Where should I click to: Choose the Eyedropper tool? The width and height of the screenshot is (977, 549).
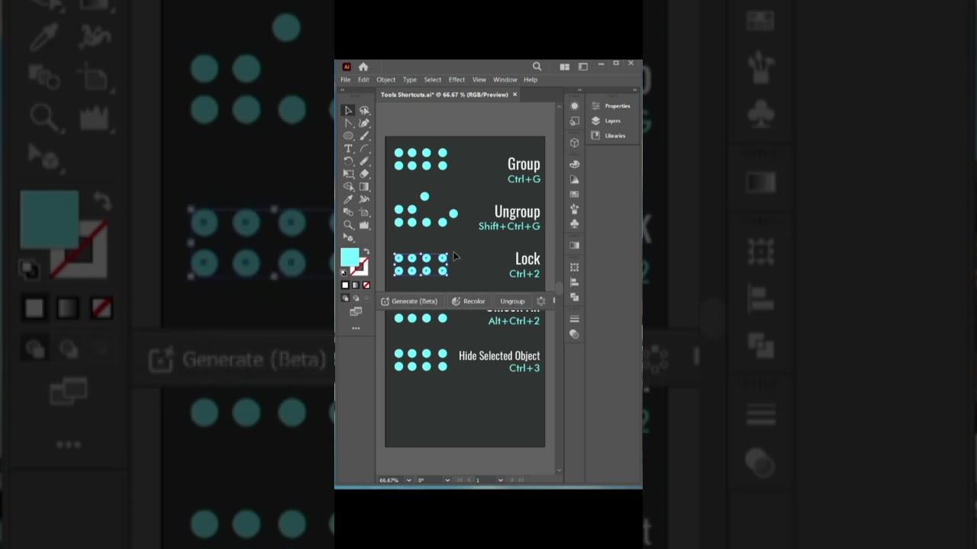(x=348, y=199)
